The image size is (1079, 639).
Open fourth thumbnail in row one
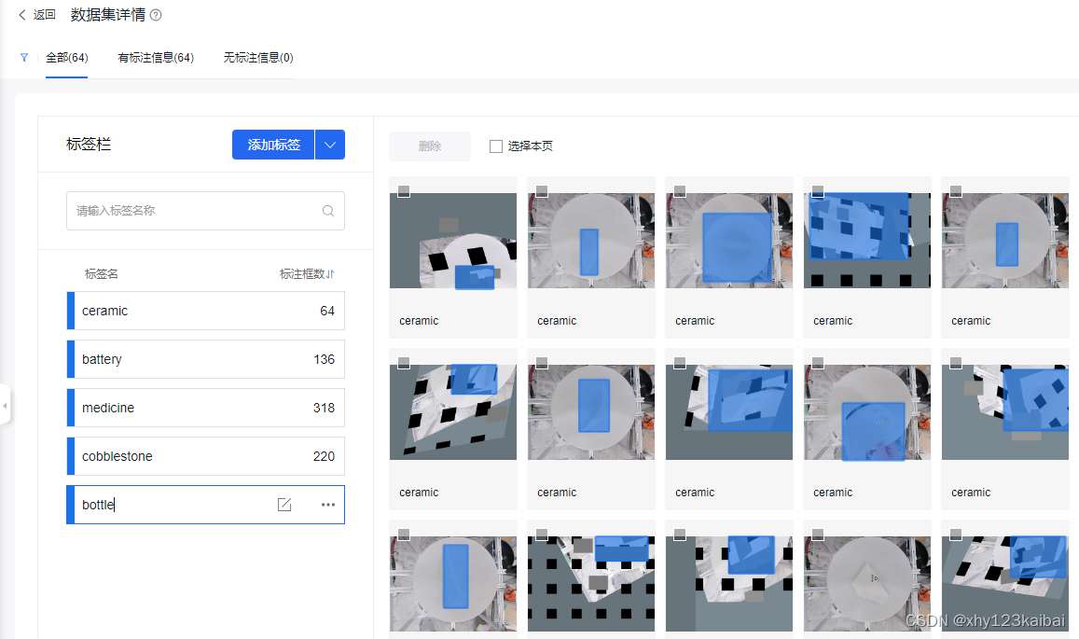point(867,241)
